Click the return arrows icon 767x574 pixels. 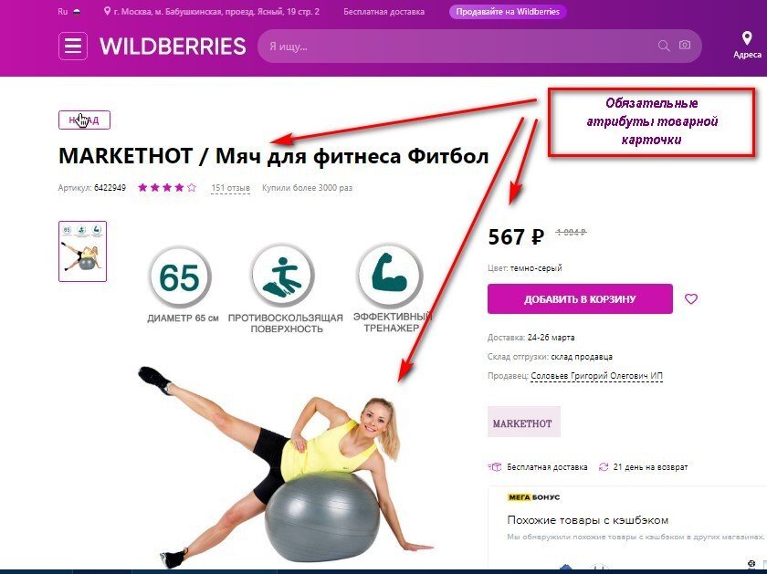604,467
